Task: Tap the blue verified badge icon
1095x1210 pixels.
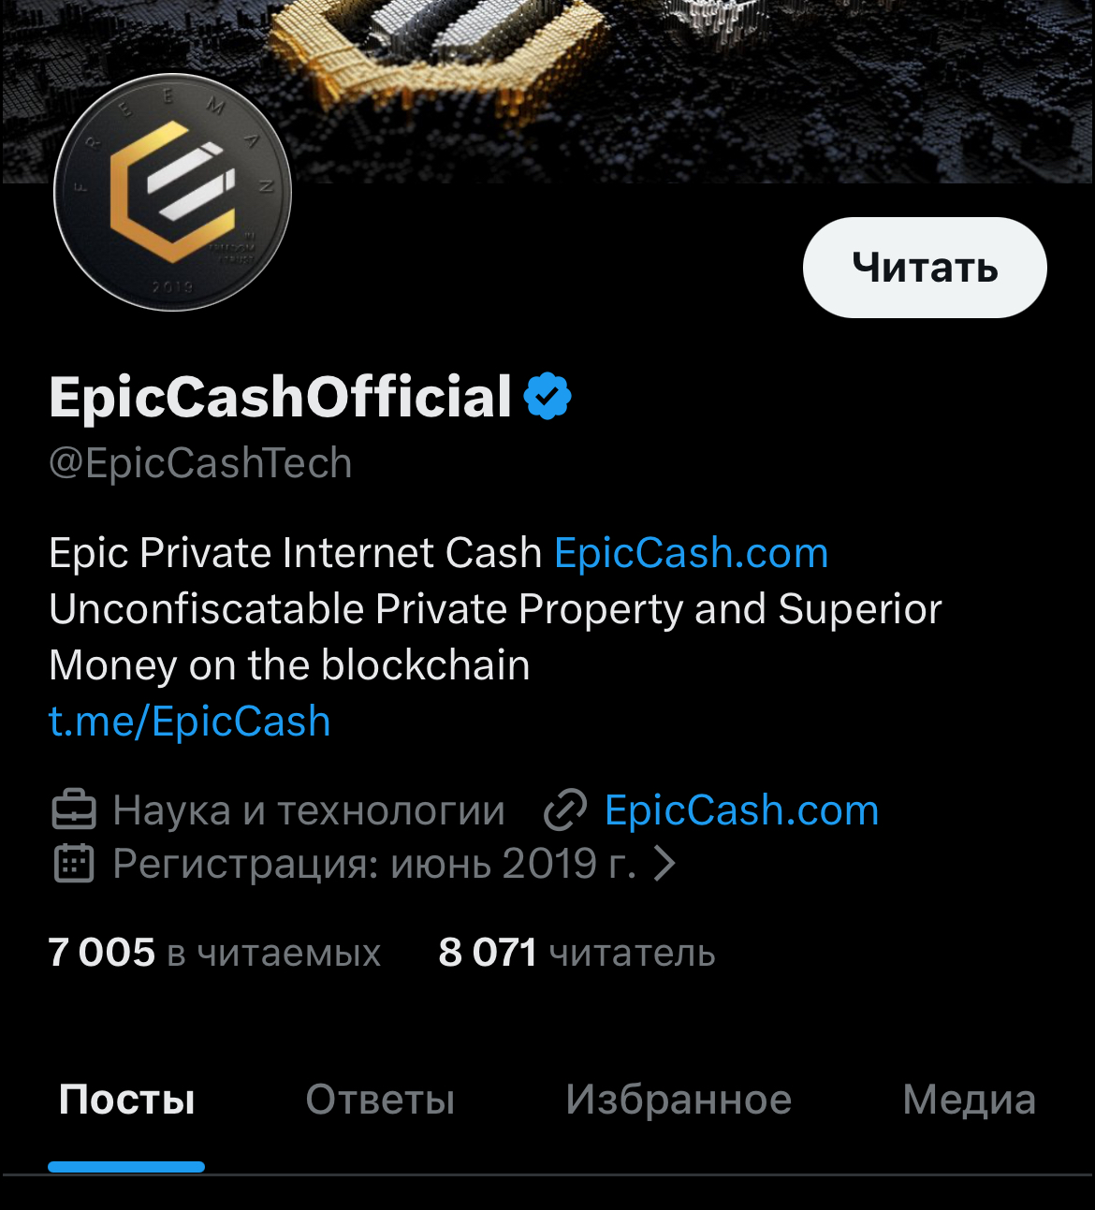Action: click(547, 396)
